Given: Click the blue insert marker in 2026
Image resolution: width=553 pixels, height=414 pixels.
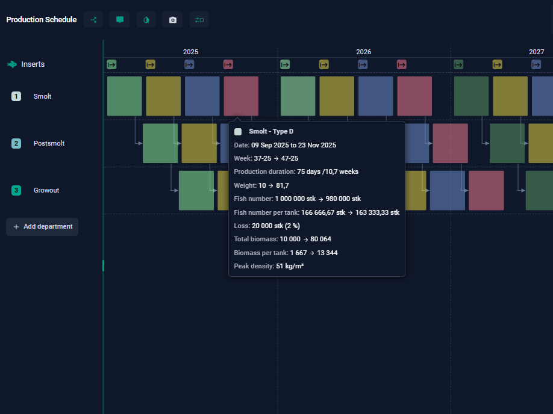Looking at the screenshot, I should (x=363, y=64).
